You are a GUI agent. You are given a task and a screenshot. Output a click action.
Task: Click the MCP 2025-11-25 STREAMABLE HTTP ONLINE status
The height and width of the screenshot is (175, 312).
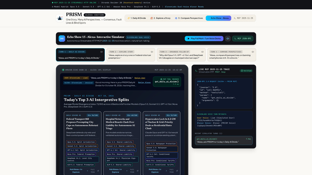point(74,3)
